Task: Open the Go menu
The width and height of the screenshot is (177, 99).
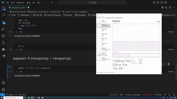Action: [34, 2]
